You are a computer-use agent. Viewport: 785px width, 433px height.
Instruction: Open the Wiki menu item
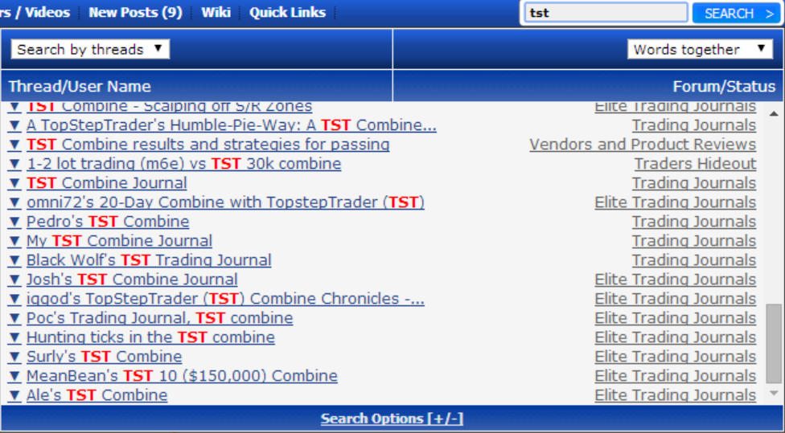coord(216,13)
